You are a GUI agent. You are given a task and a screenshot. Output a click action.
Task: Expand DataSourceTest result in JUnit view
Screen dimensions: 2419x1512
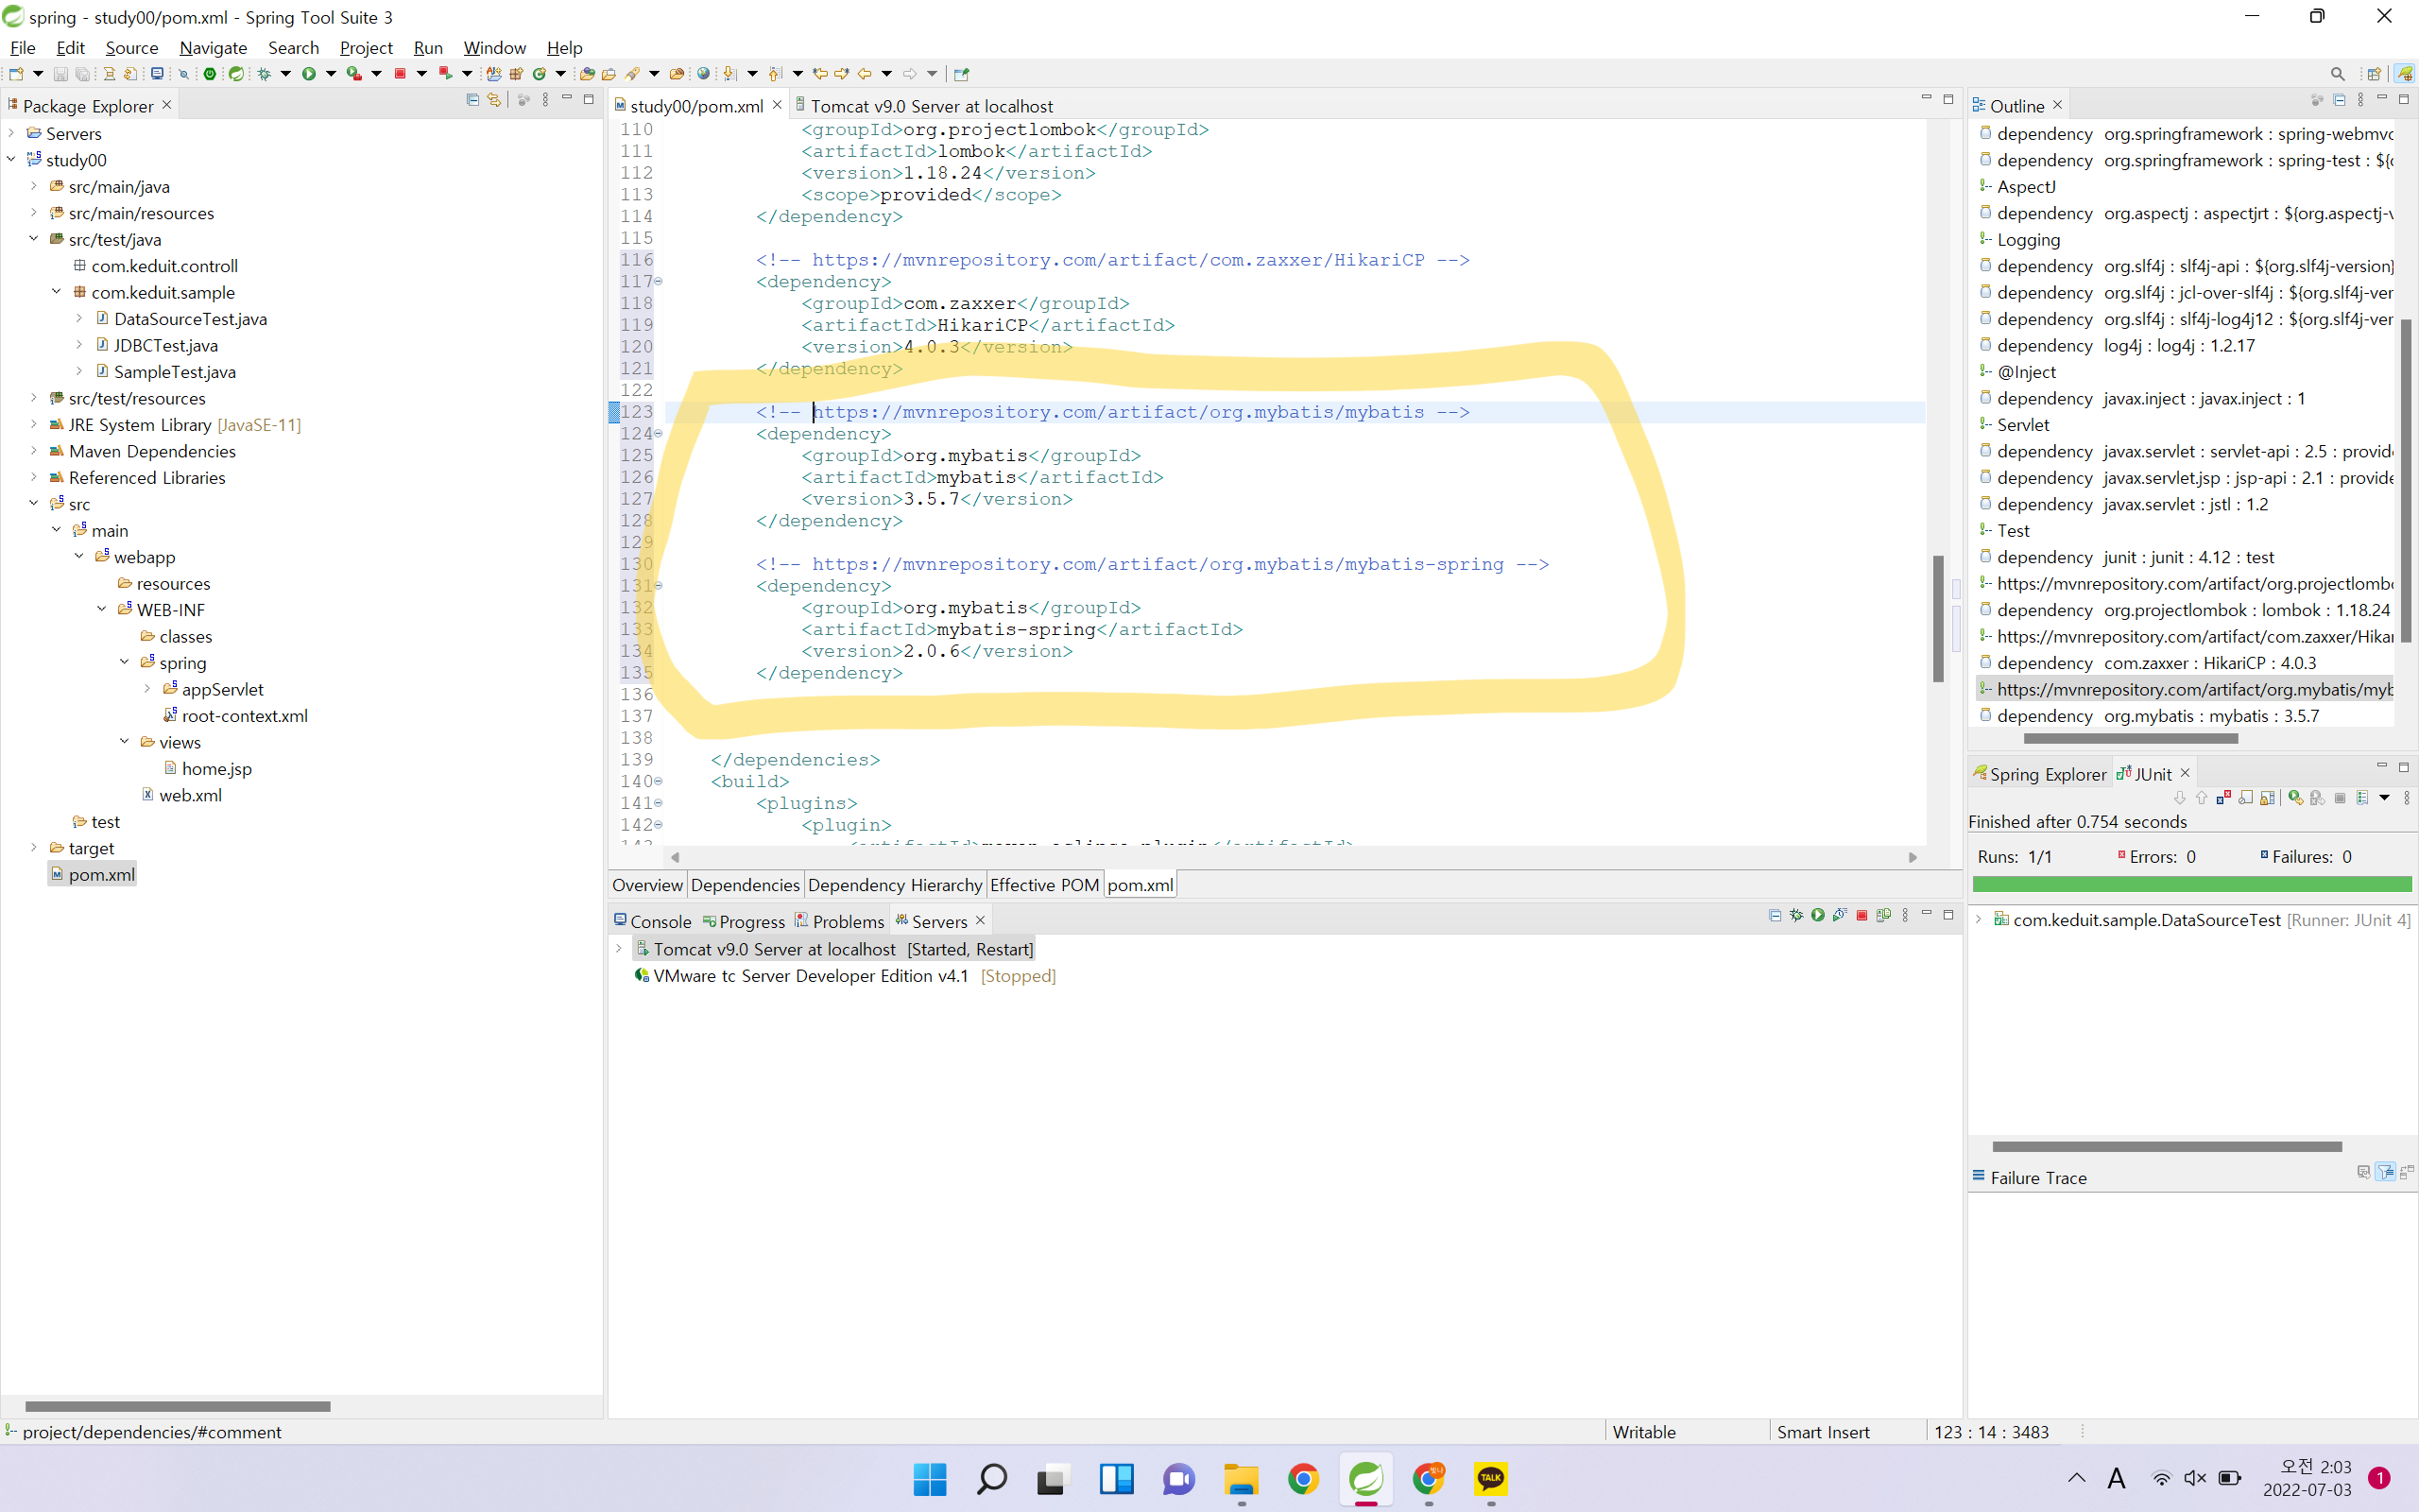[x=1978, y=919]
